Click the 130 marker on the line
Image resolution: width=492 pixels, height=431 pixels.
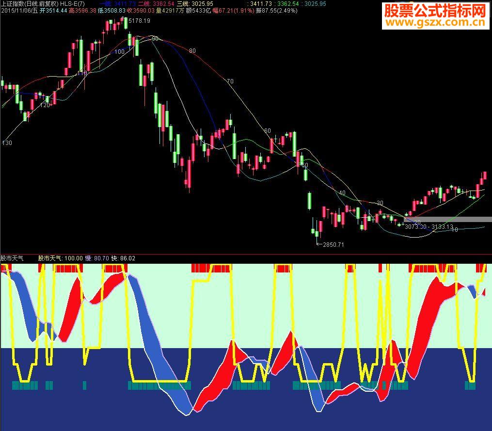(x=7, y=143)
